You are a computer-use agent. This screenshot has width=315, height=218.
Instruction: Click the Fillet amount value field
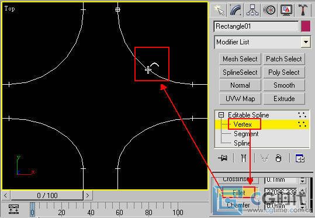coord(281,192)
